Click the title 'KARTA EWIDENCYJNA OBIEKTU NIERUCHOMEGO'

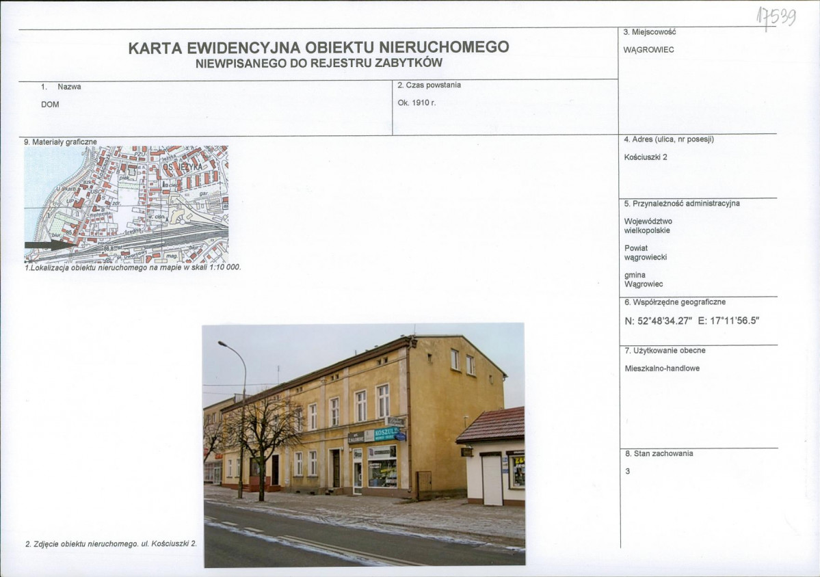(319, 48)
